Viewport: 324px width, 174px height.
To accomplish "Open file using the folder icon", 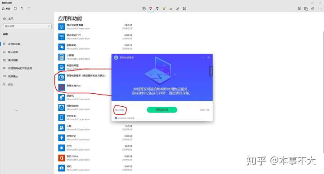I will [15, 9].
